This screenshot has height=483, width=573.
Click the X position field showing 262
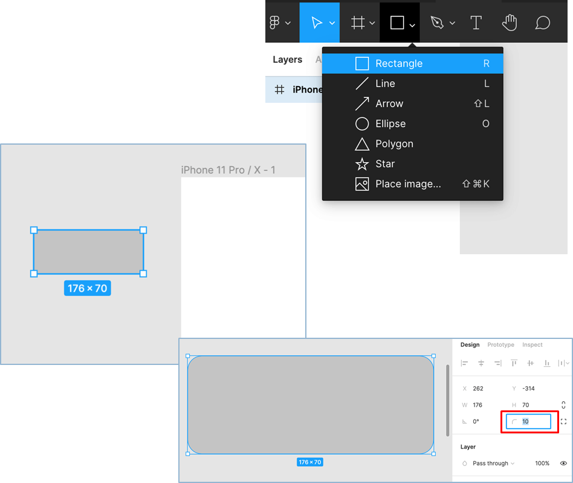[x=479, y=389]
